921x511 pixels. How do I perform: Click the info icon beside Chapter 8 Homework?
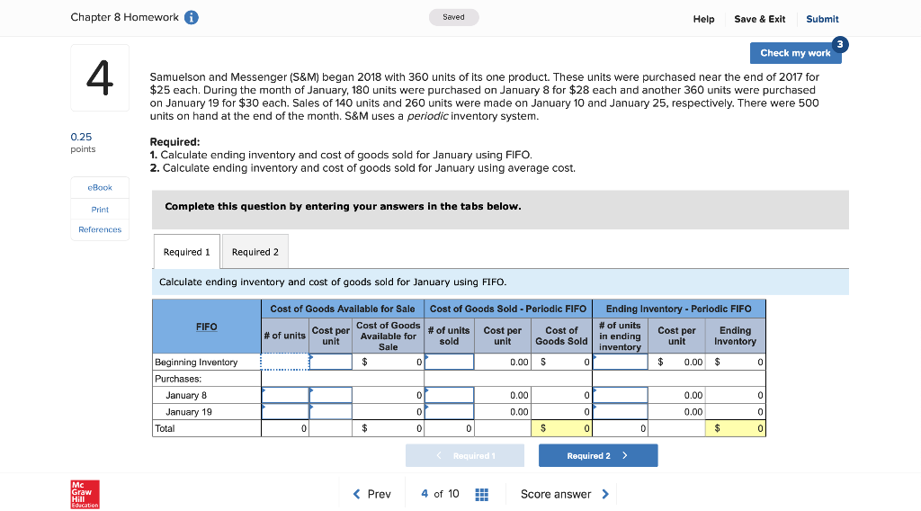[191, 18]
